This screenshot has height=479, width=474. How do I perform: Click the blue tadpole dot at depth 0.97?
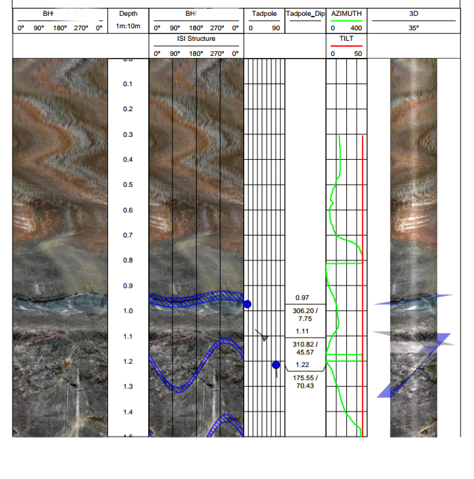pyautogui.click(x=248, y=304)
